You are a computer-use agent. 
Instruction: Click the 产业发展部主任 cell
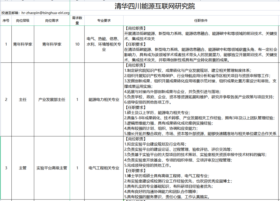click(52, 100)
